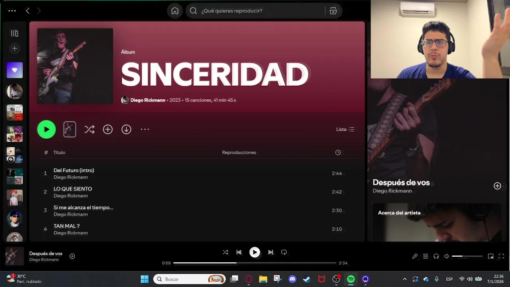
Task: Add Después de vos from right panel plus icon
Action: click(x=497, y=186)
